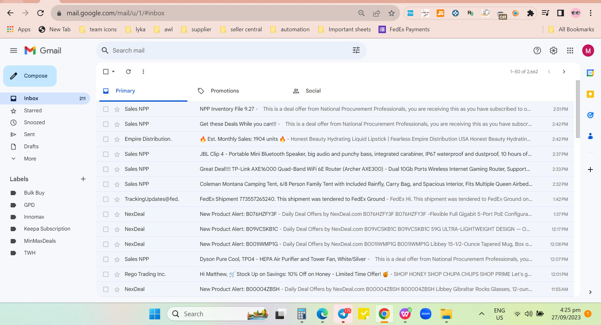
Task: Open Gmail main menu hamburger icon
Action: point(13,50)
